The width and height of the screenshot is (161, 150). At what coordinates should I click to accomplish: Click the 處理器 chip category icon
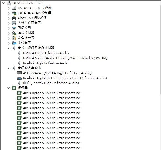click(x=14, y=88)
